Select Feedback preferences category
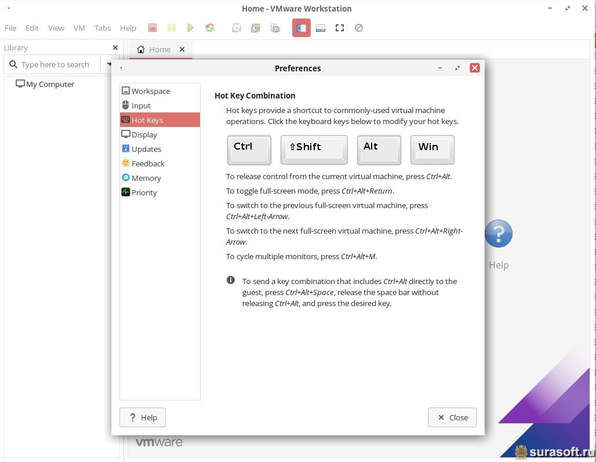This screenshot has height=462, width=596. pos(159,163)
